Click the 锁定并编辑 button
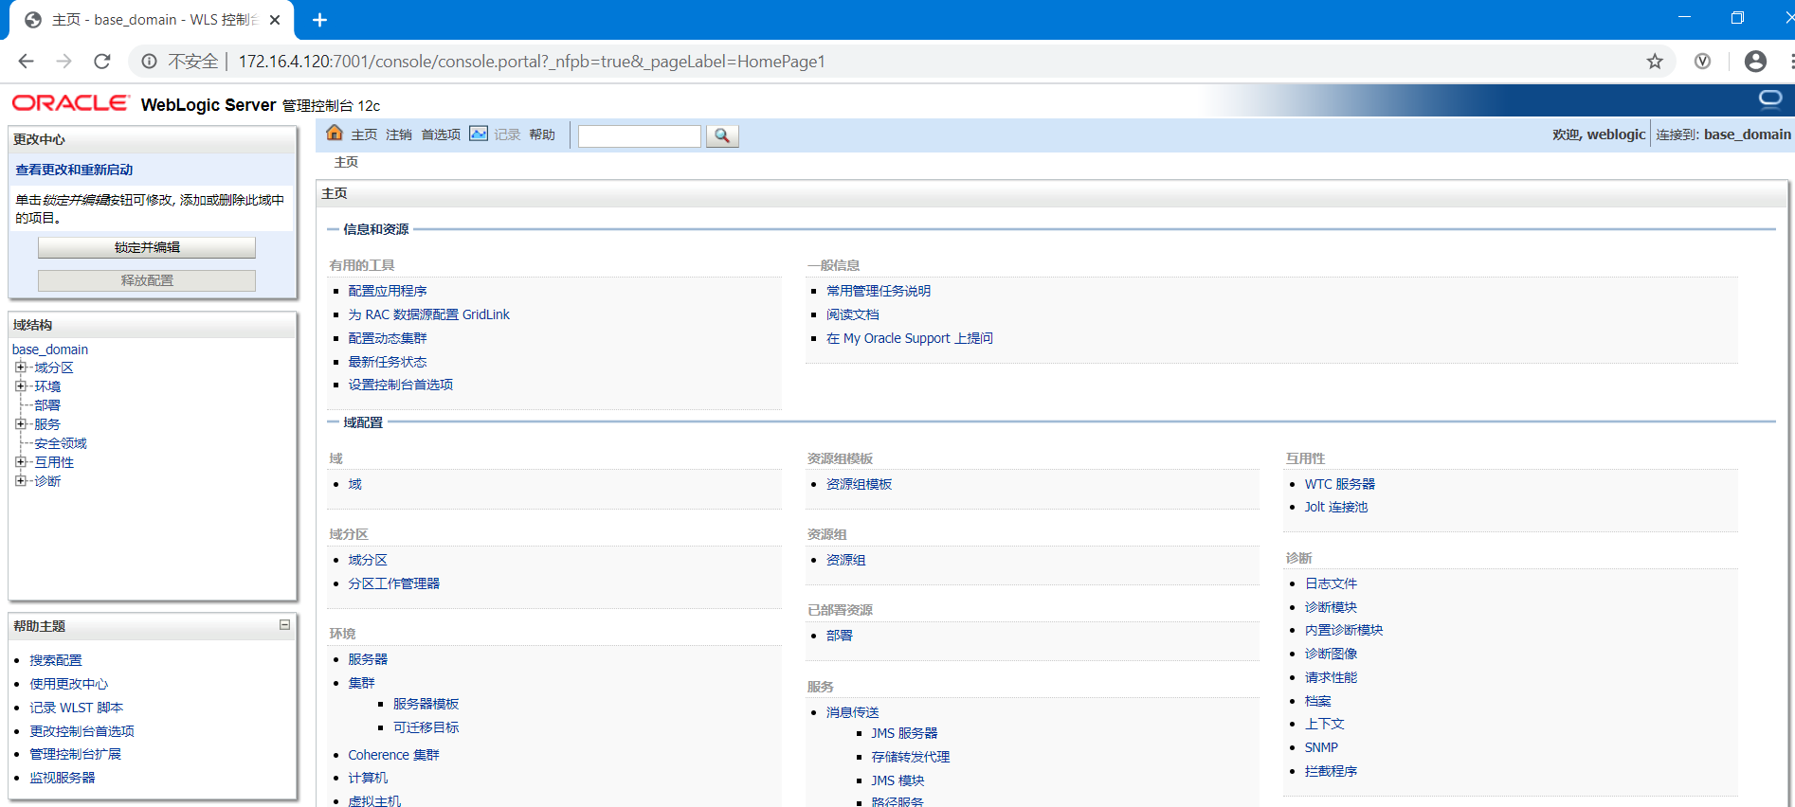Image resolution: width=1795 pixels, height=807 pixels. point(147,247)
